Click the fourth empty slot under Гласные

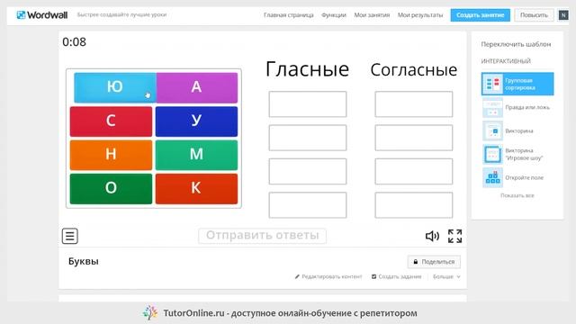(x=308, y=205)
